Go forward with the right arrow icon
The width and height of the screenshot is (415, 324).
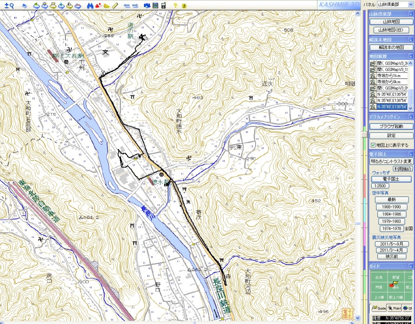point(135,5)
